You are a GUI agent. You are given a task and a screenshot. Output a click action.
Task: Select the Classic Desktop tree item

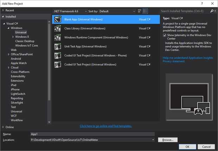coord(25,41)
